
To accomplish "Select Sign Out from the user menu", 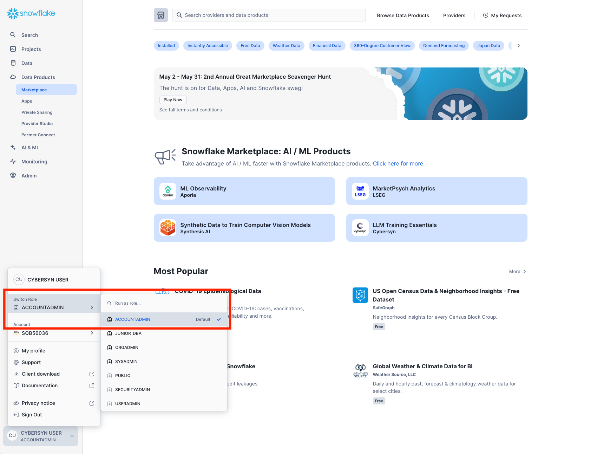I will click(32, 415).
